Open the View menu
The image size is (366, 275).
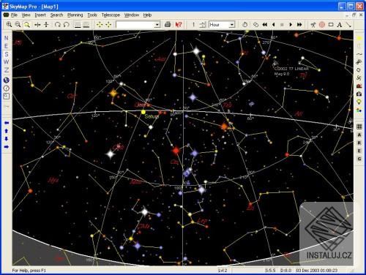pos(26,15)
